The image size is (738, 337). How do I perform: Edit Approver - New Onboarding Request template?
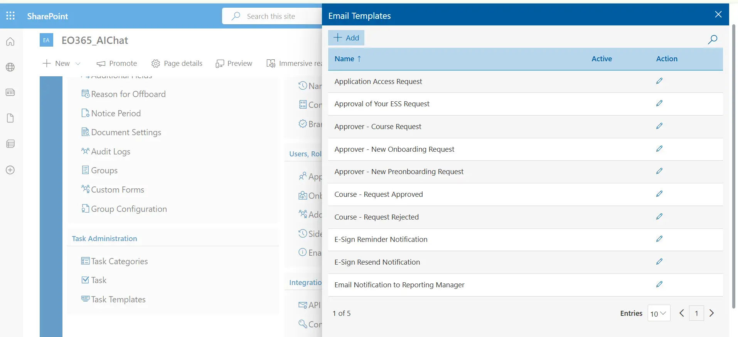(659, 149)
